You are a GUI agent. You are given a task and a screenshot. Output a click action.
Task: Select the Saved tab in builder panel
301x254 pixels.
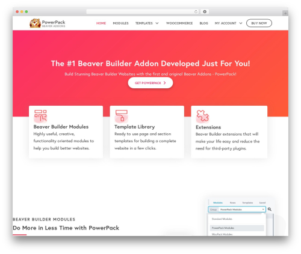point(262,203)
